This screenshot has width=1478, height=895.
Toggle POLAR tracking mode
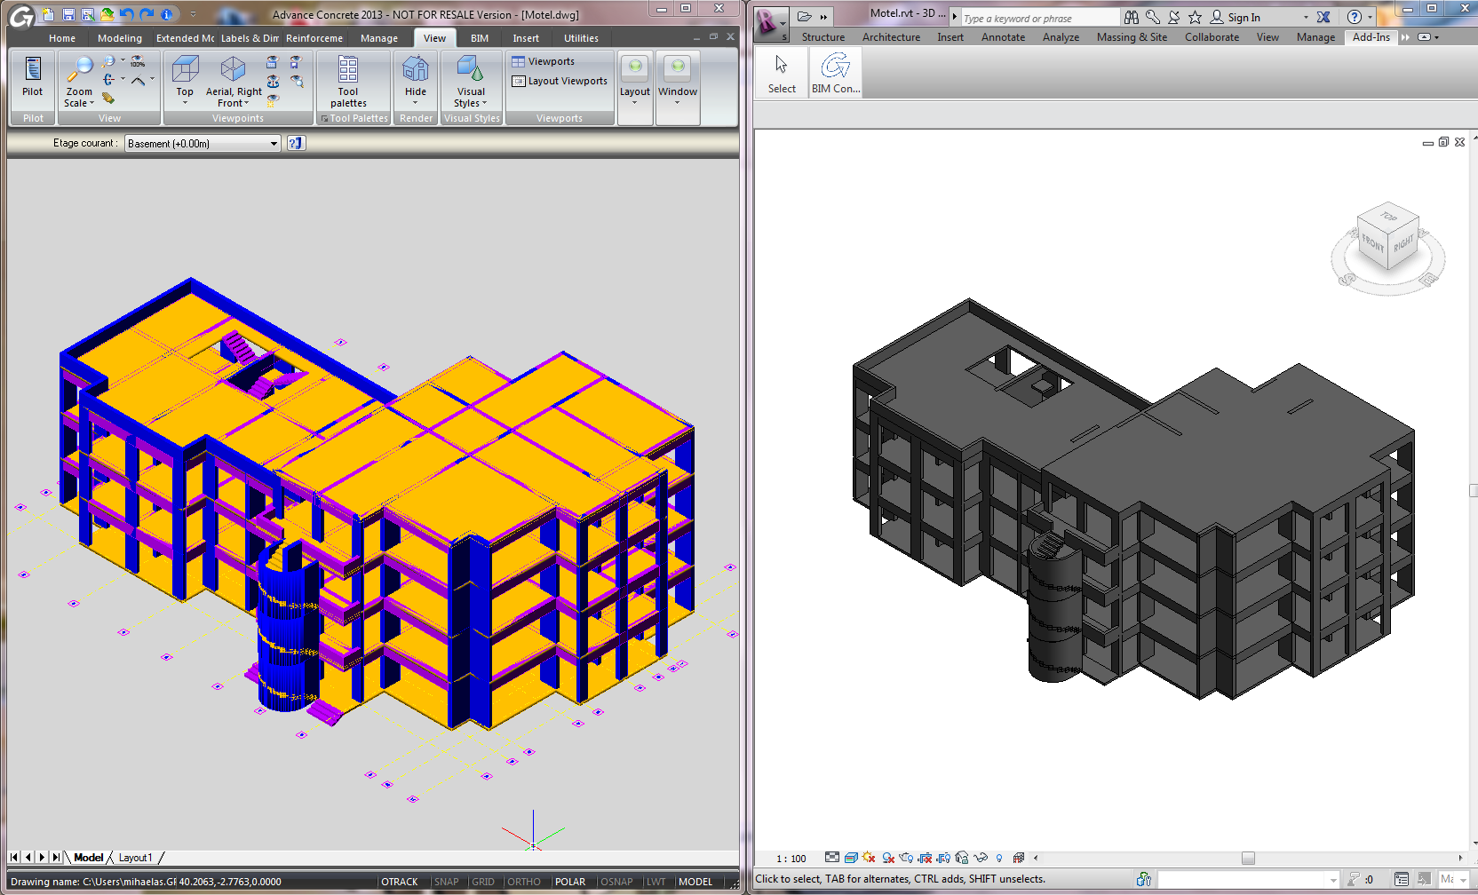click(x=570, y=881)
